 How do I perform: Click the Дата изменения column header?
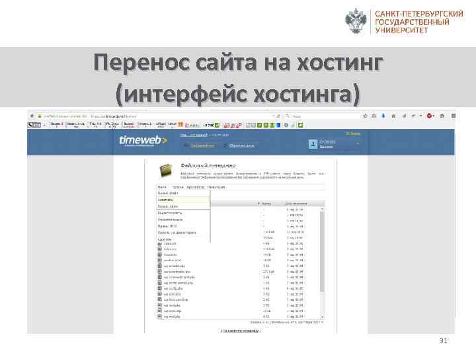coord(296,204)
